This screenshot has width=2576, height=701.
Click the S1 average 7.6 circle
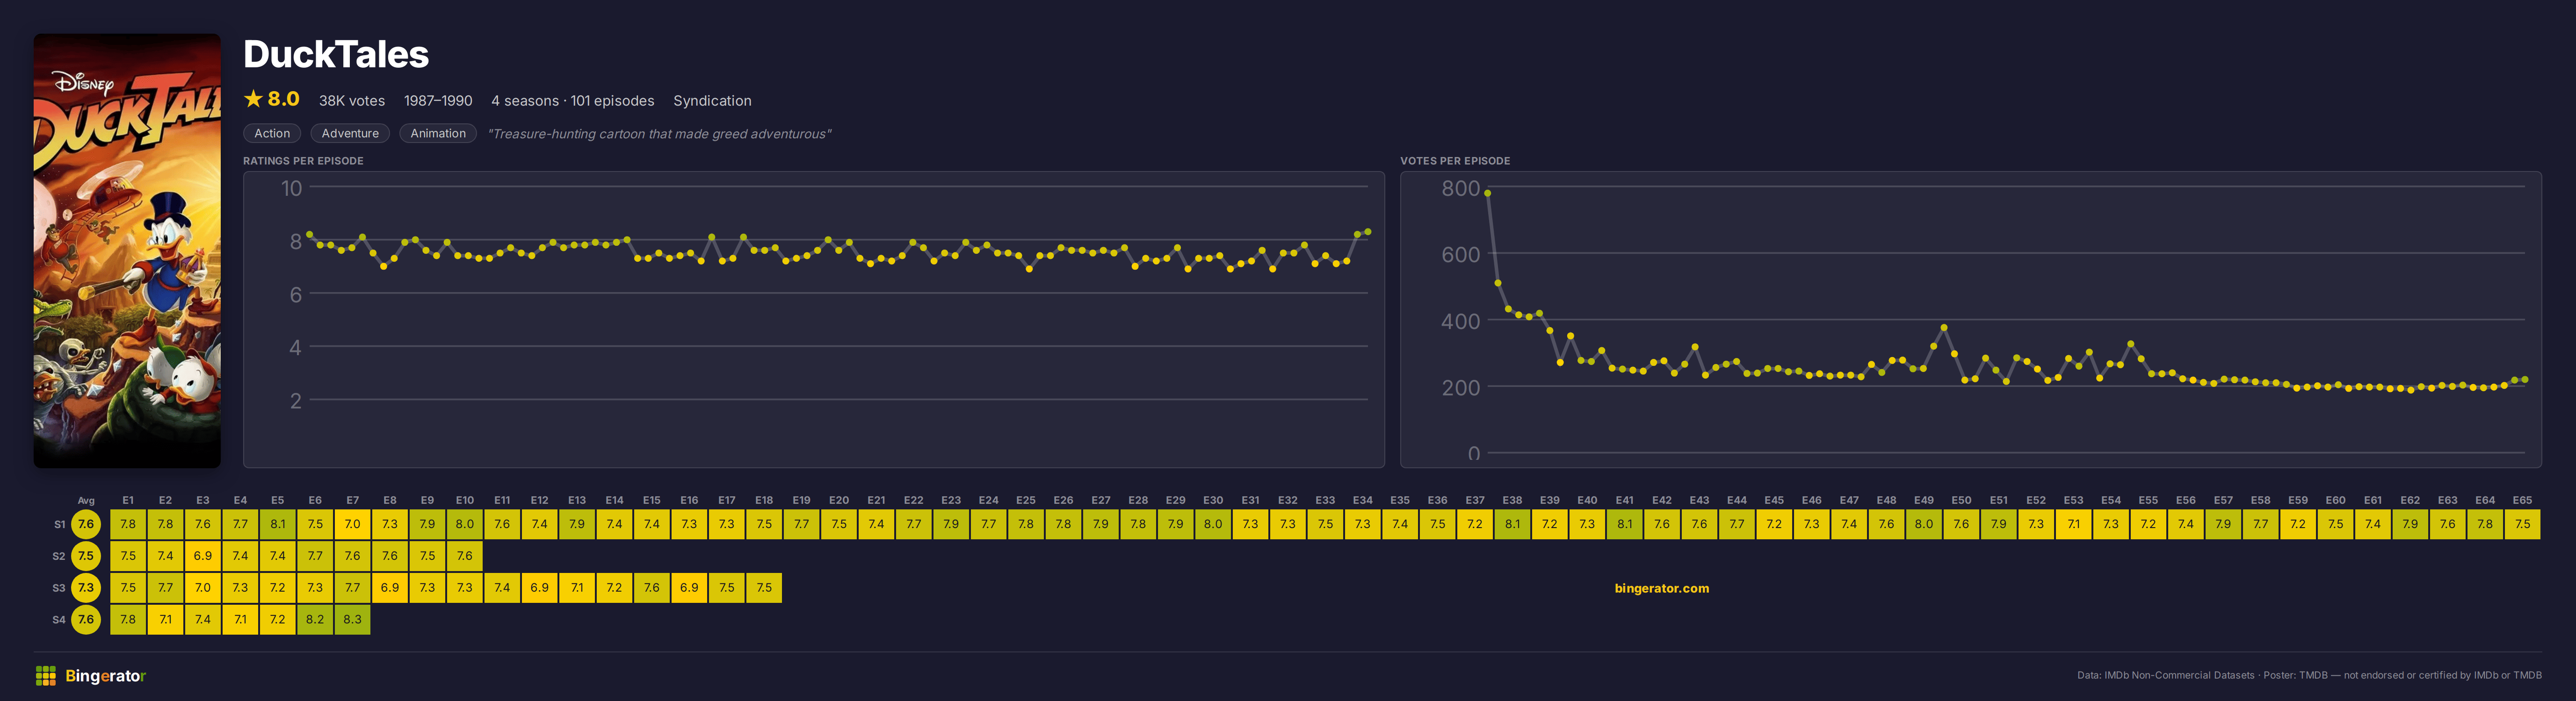(x=86, y=524)
